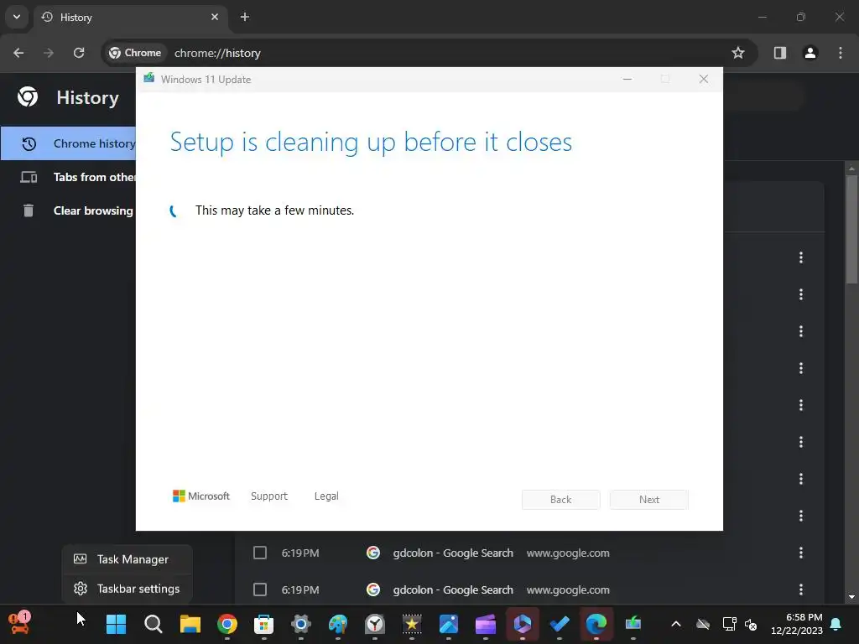Click Windows 11 Update title bar icon
Image resolution: width=859 pixels, height=644 pixels.
tap(149, 78)
